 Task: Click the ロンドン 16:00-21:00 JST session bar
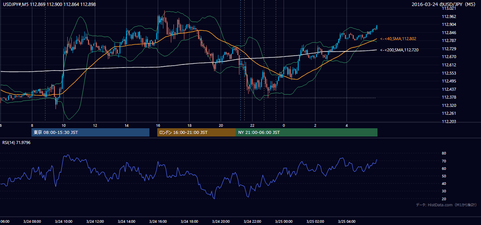coord(196,132)
